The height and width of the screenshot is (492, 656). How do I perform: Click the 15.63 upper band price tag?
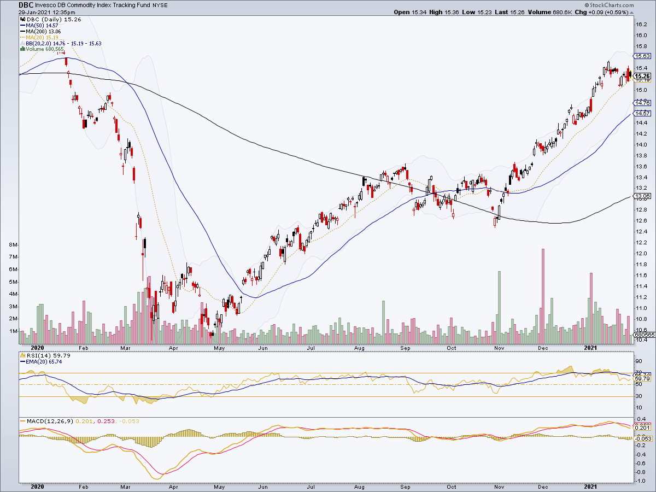tap(642, 56)
